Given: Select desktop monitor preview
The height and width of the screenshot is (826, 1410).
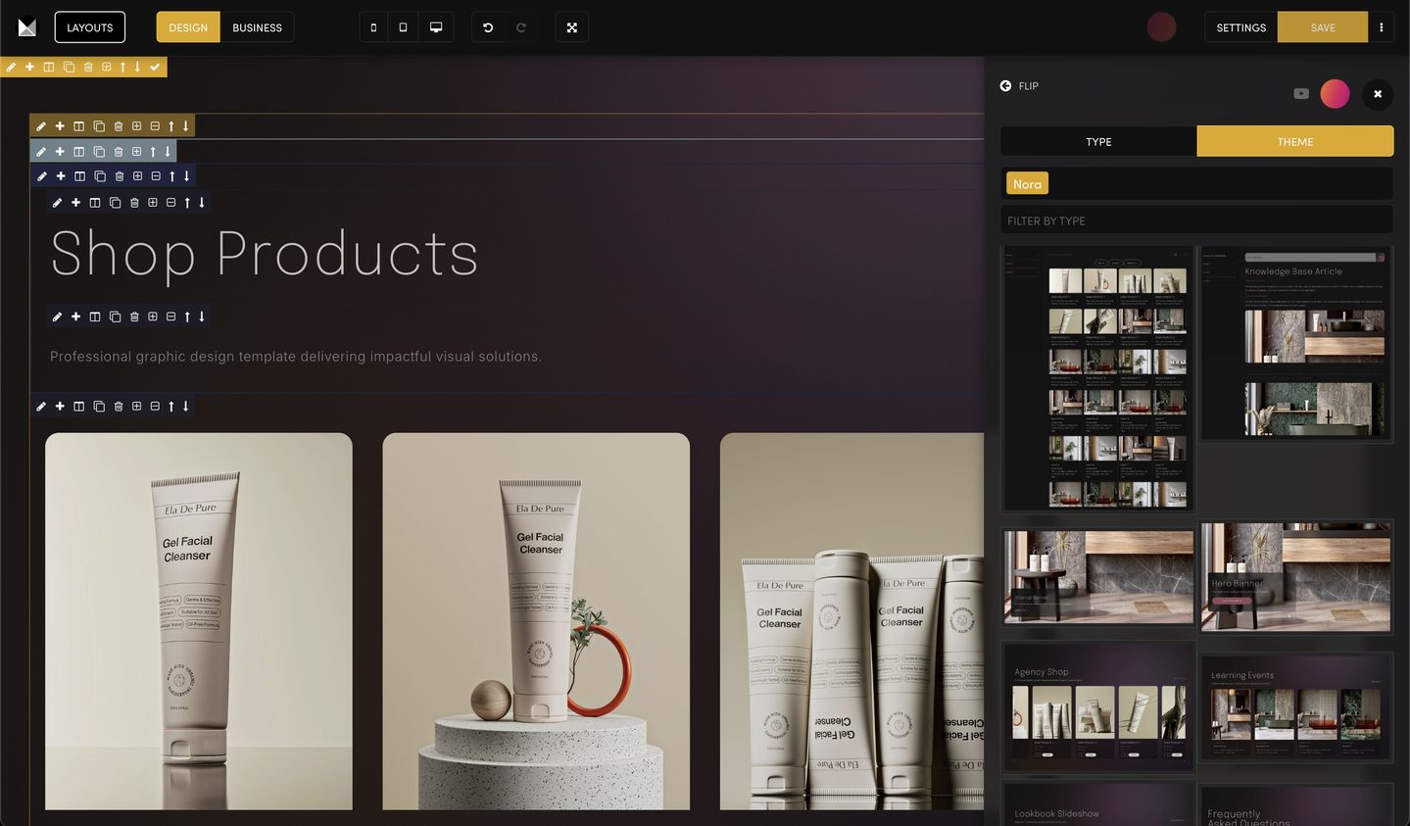Looking at the screenshot, I should pyautogui.click(x=436, y=27).
